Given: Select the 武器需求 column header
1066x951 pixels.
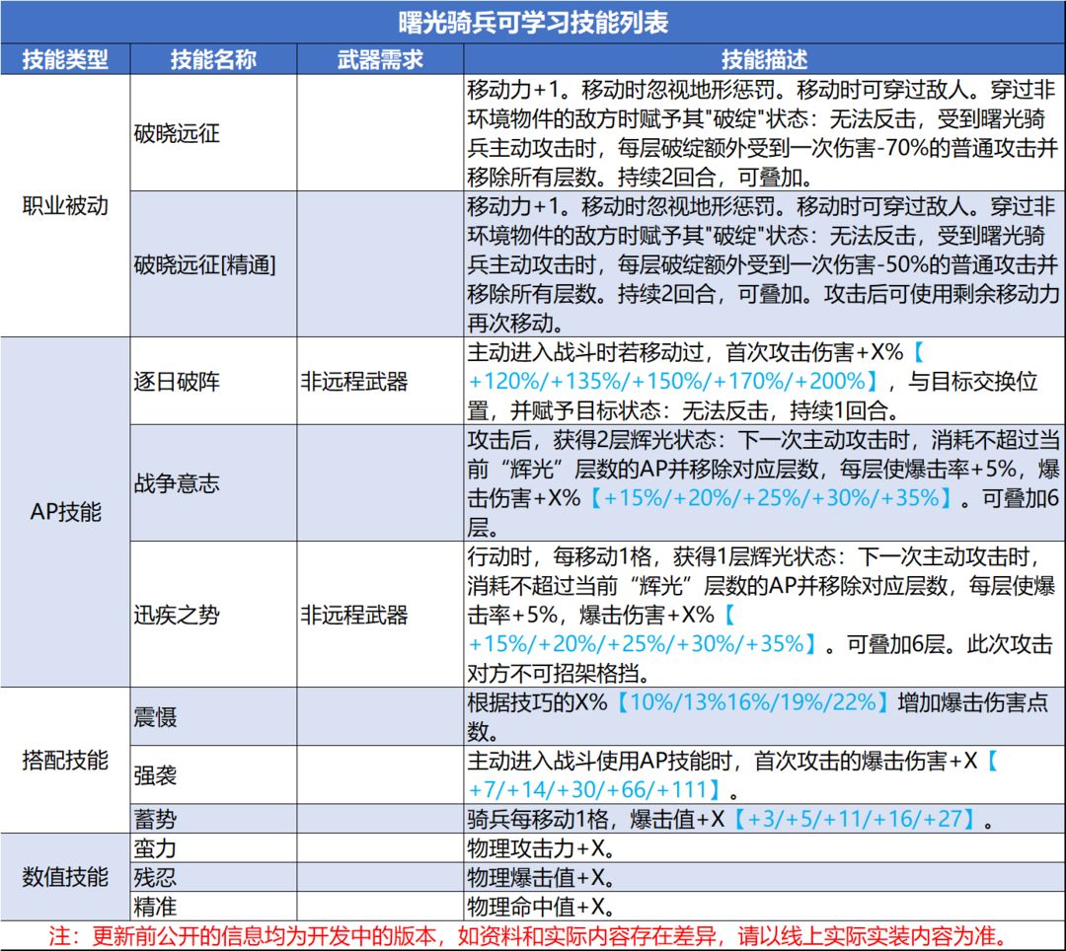Looking at the screenshot, I should (380, 60).
